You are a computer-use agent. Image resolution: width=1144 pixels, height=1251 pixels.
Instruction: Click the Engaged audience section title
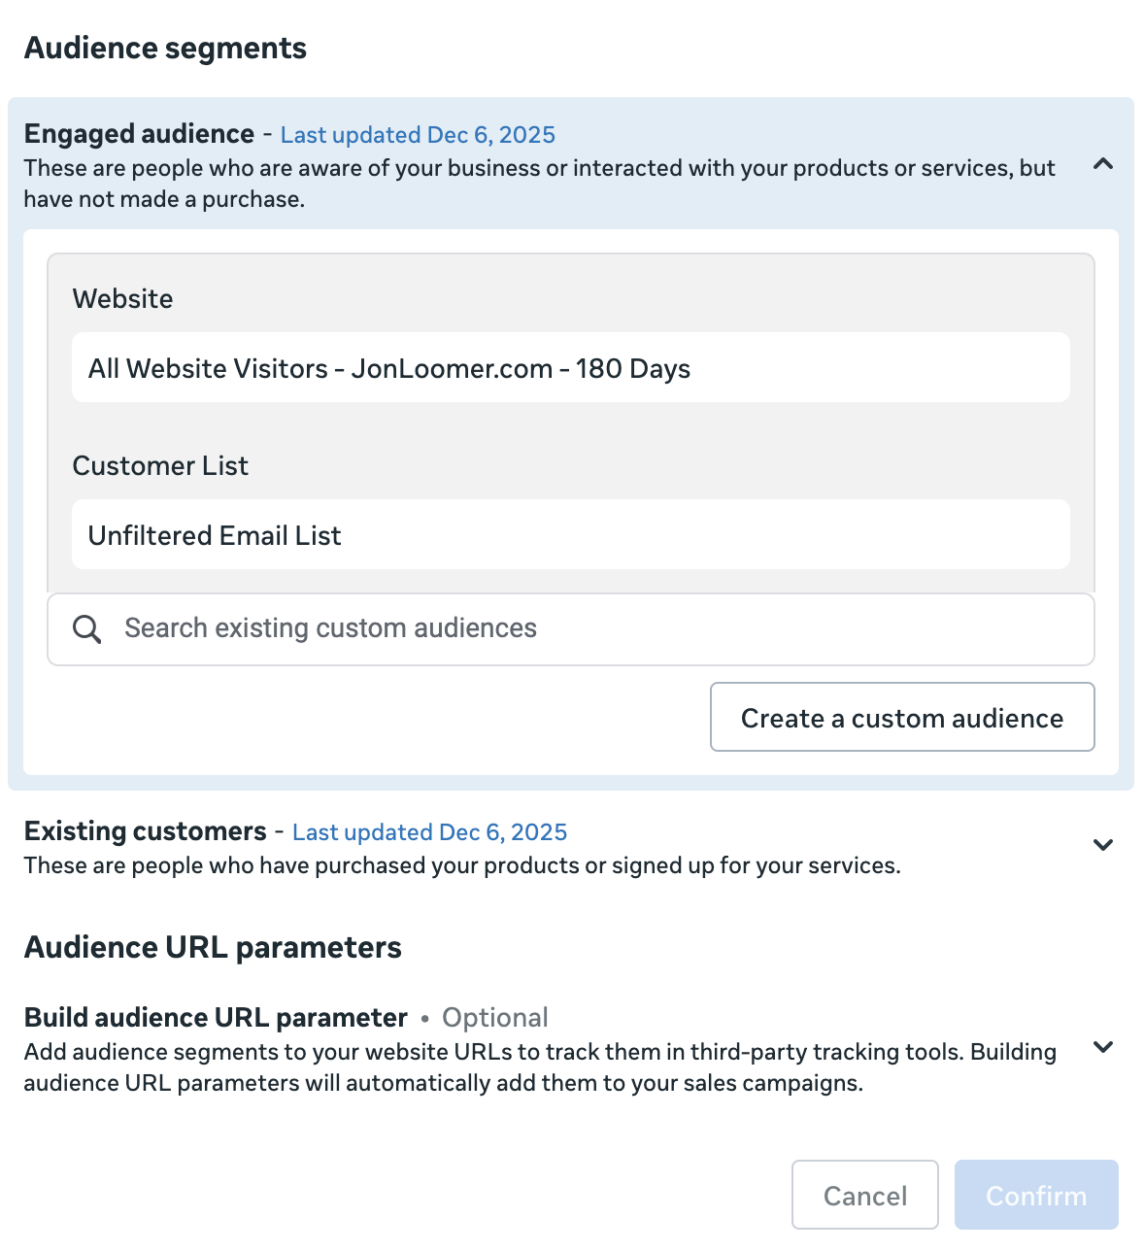(x=139, y=134)
